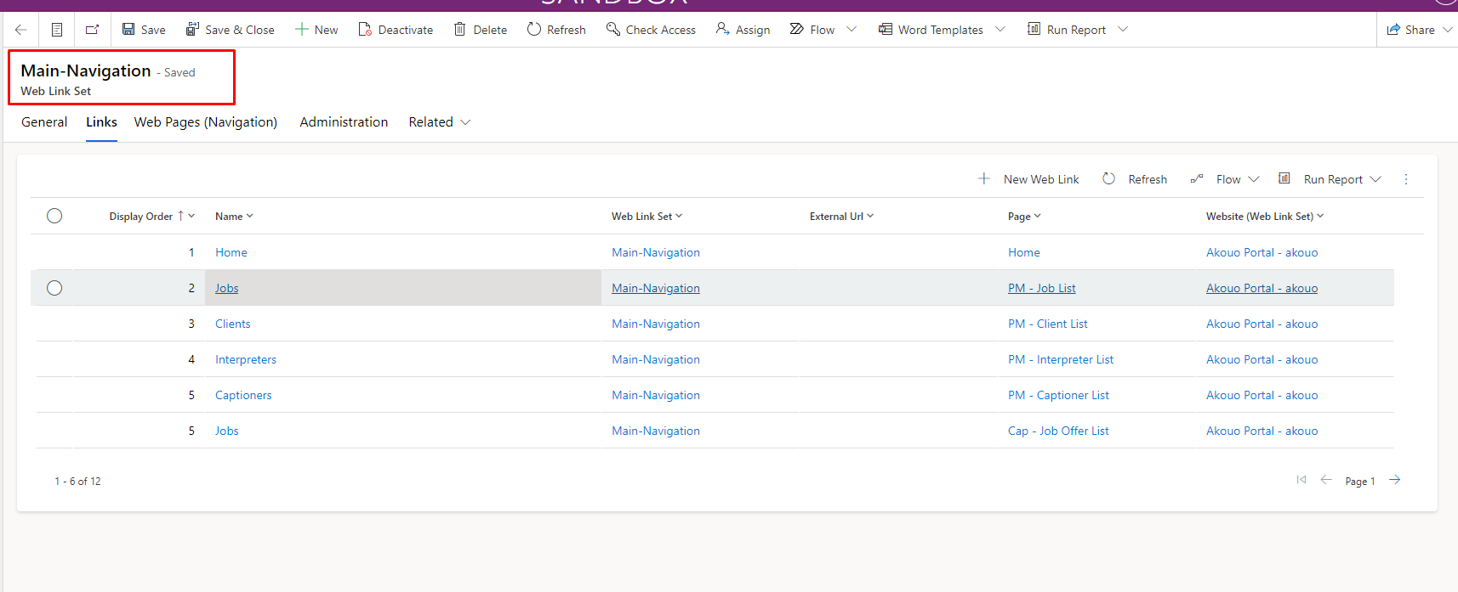Image resolution: width=1458 pixels, height=592 pixels.
Task: Go to next page arrow in grid
Action: click(1394, 480)
